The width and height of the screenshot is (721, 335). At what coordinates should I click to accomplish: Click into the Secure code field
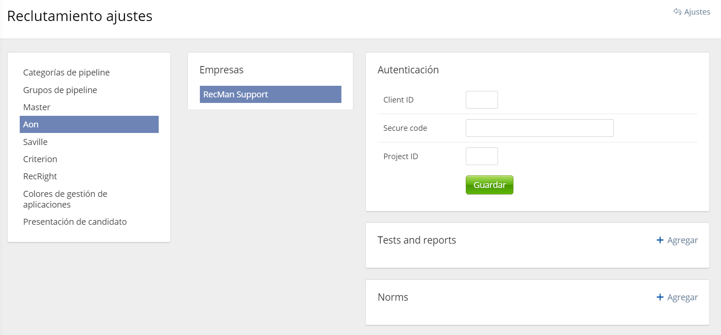click(539, 128)
